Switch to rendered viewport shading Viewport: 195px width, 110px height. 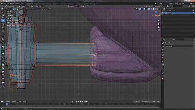(x=157, y=9)
